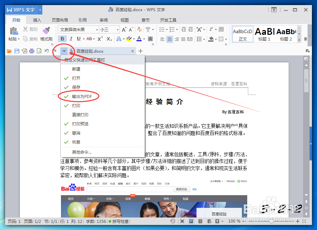Open the font size dropdown 小三
Image resolution: width=317 pixels, height=230 pixels.
[118, 30]
